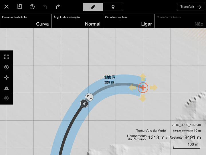Toggle the mountain terrain icon
Screen dimensions: 206x155
pyautogui.click(x=6, y=88)
